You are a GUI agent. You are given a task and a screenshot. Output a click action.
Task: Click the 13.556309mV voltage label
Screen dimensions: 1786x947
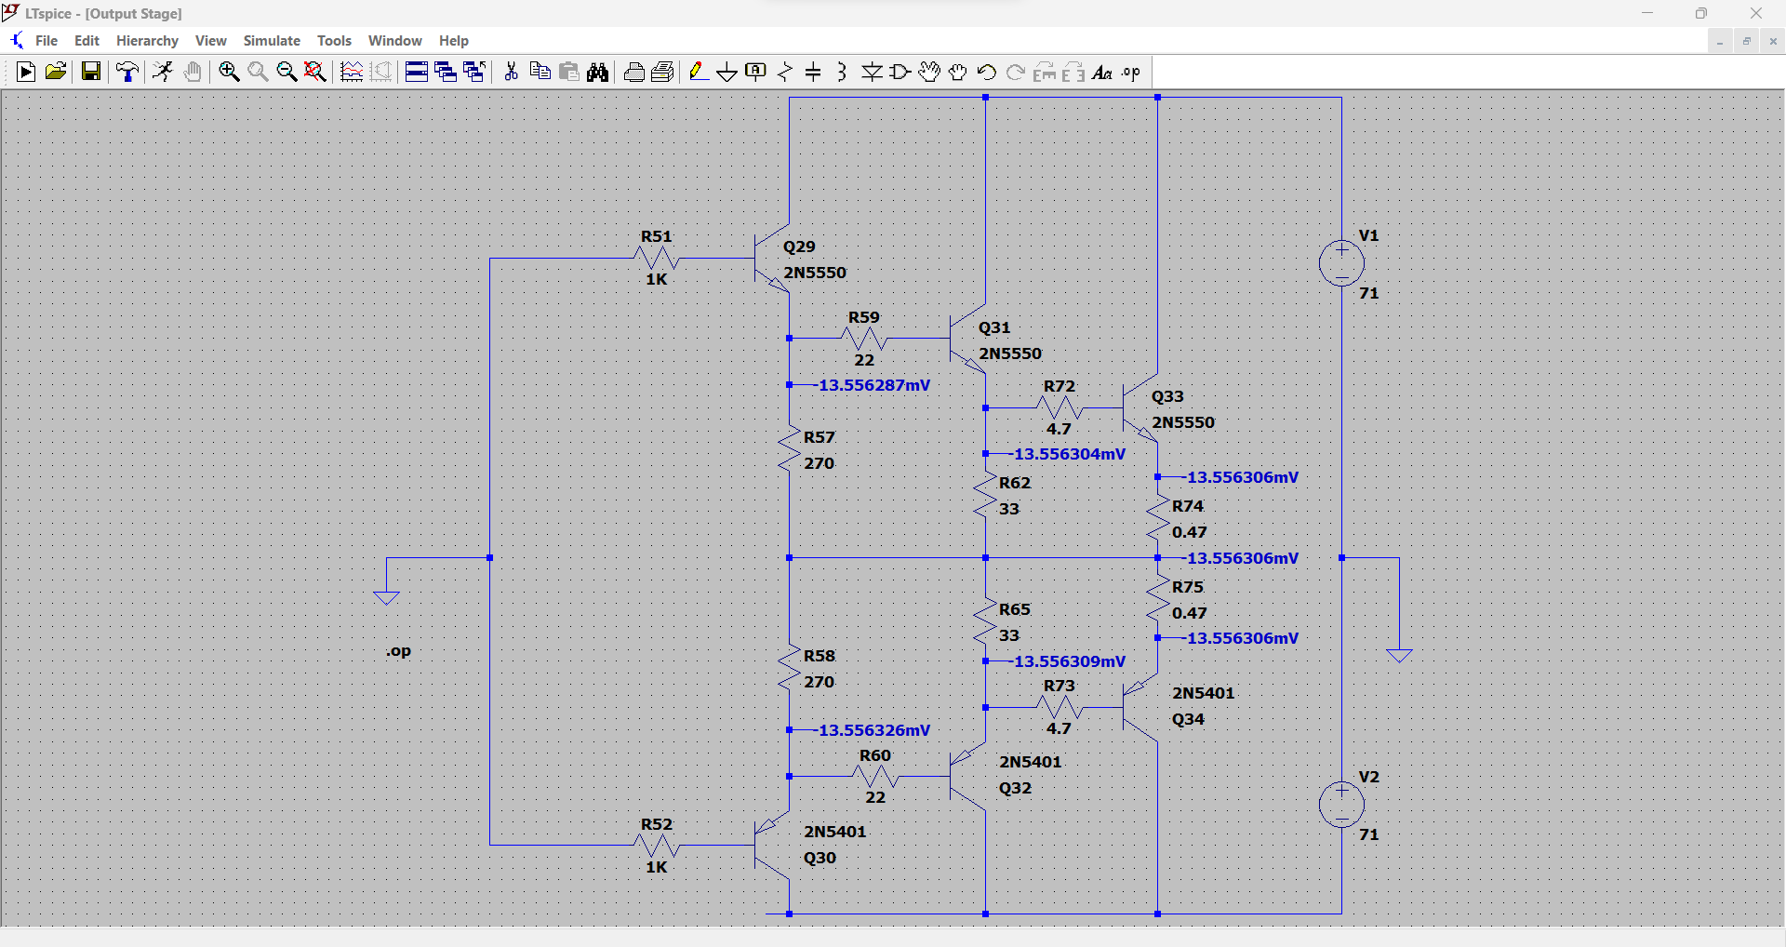(x=1069, y=661)
